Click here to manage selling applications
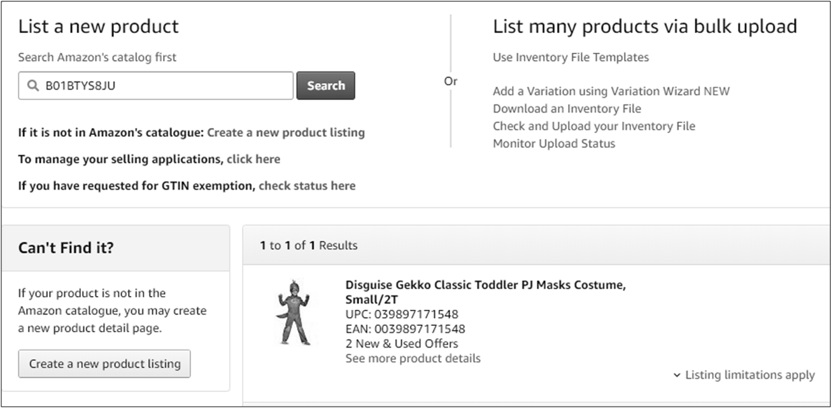Screen dimensions: 831x408 click(253, 159)
